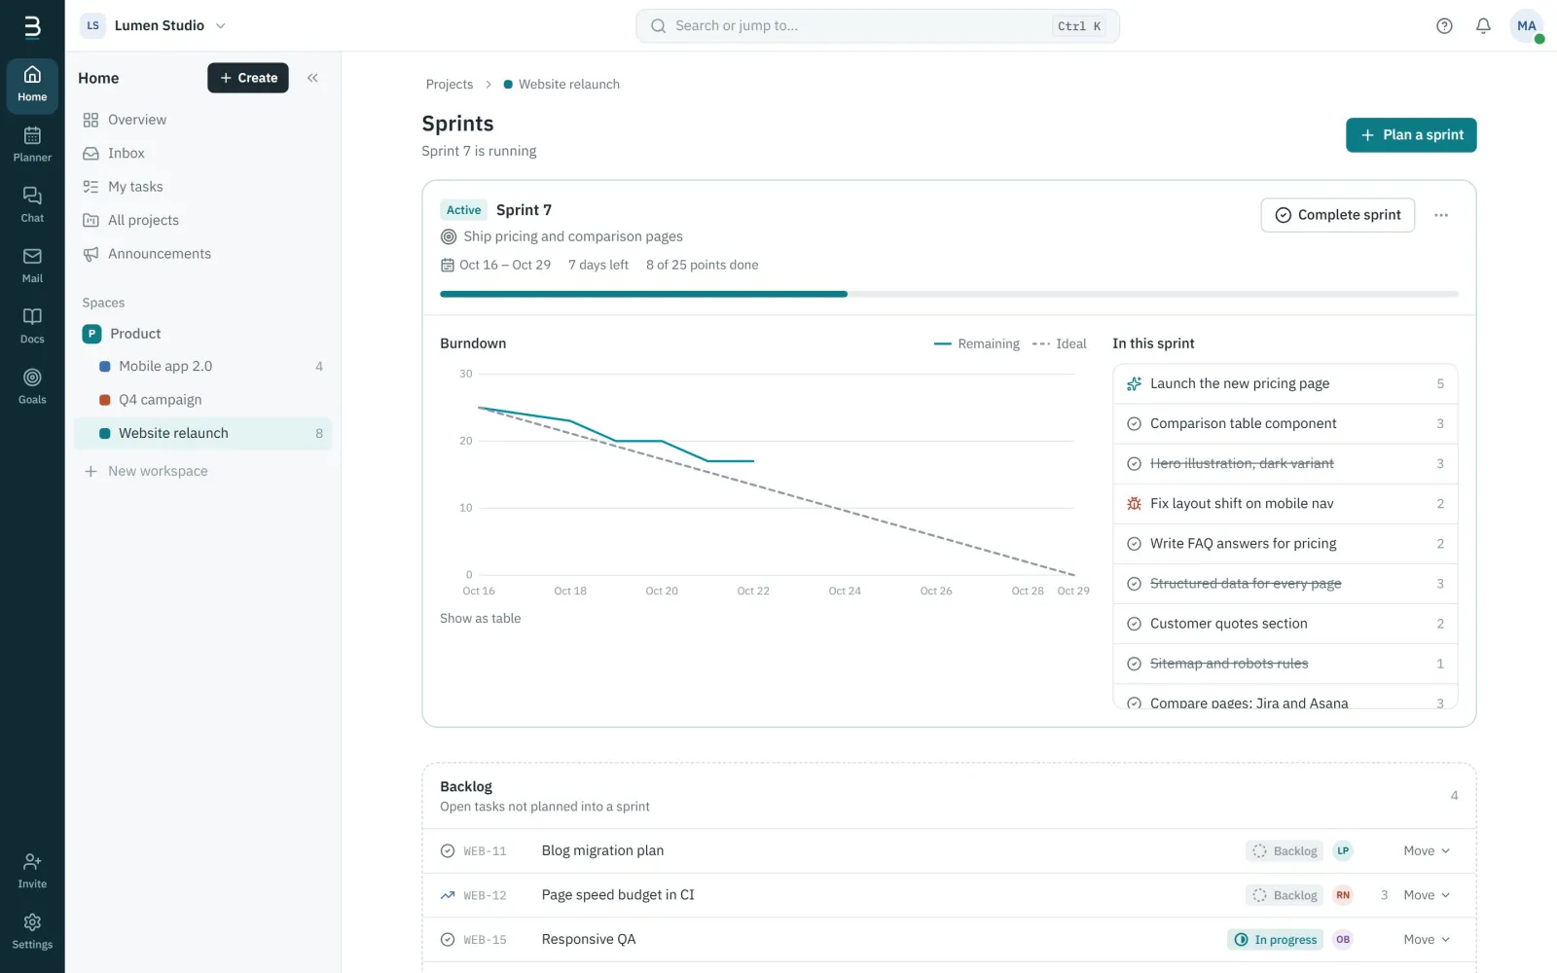This screenshot has width=1557, height=973.
Task: Click the LP assignee avatar on Blog migration plan
Action: pyautogui.click(x=1343, y=850)
